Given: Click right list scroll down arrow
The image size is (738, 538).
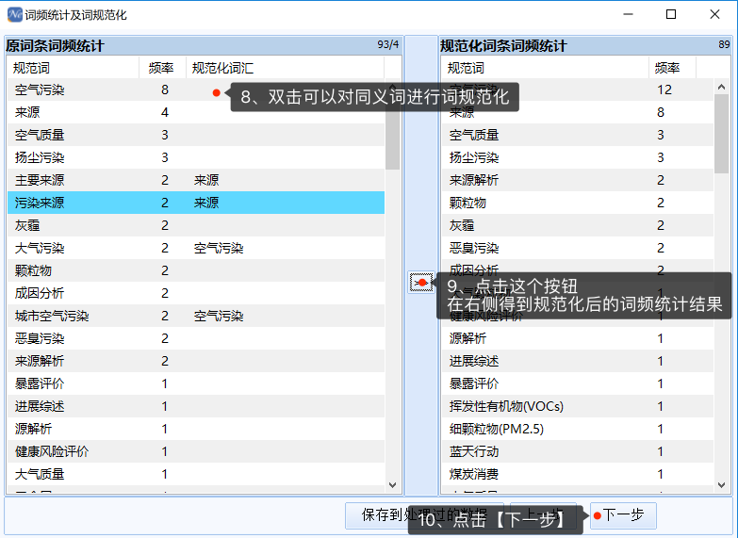Looking at the screenshot, I should tap(721, 485).
